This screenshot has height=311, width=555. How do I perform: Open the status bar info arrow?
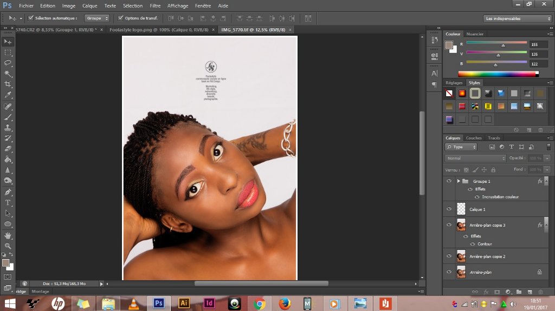[x=101, y=283]
